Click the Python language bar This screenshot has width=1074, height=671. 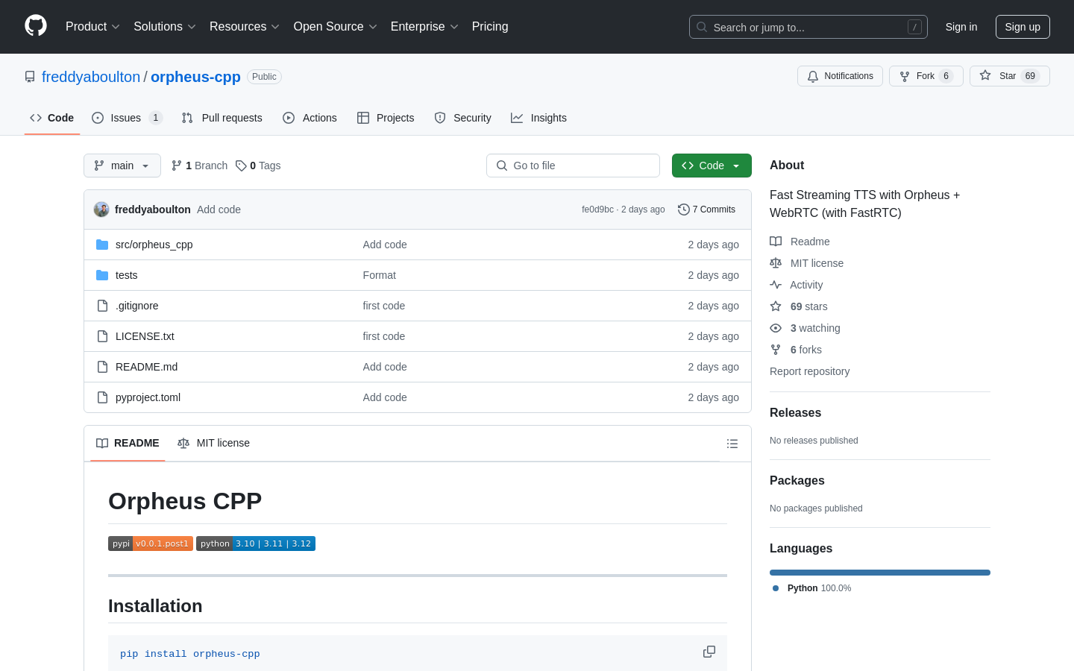[x=880, y=573]
